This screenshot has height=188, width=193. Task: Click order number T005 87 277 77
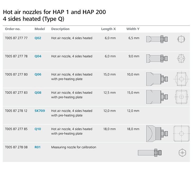click(x=16, y=38)
